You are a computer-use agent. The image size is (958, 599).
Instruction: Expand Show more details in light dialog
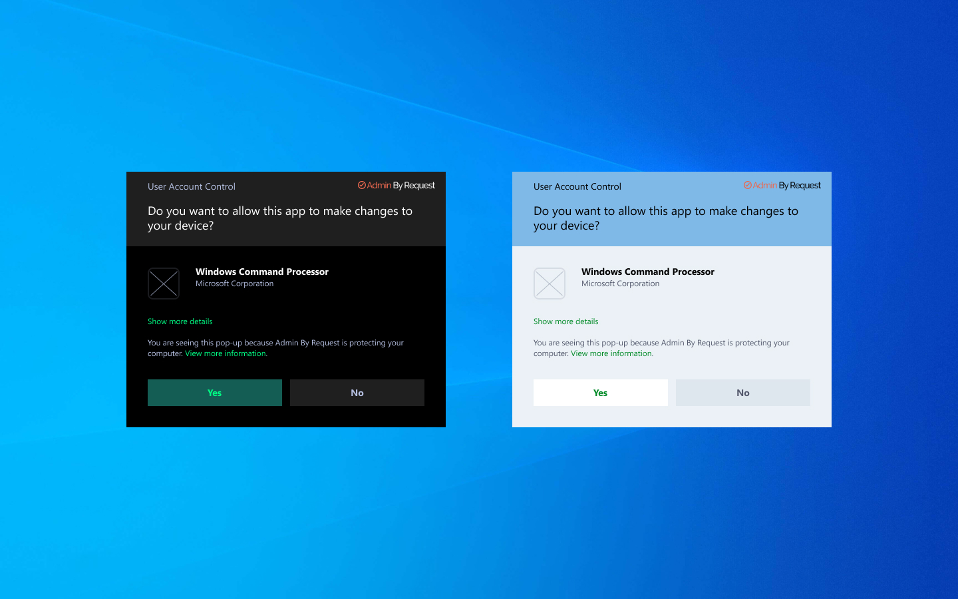[566, 321]
